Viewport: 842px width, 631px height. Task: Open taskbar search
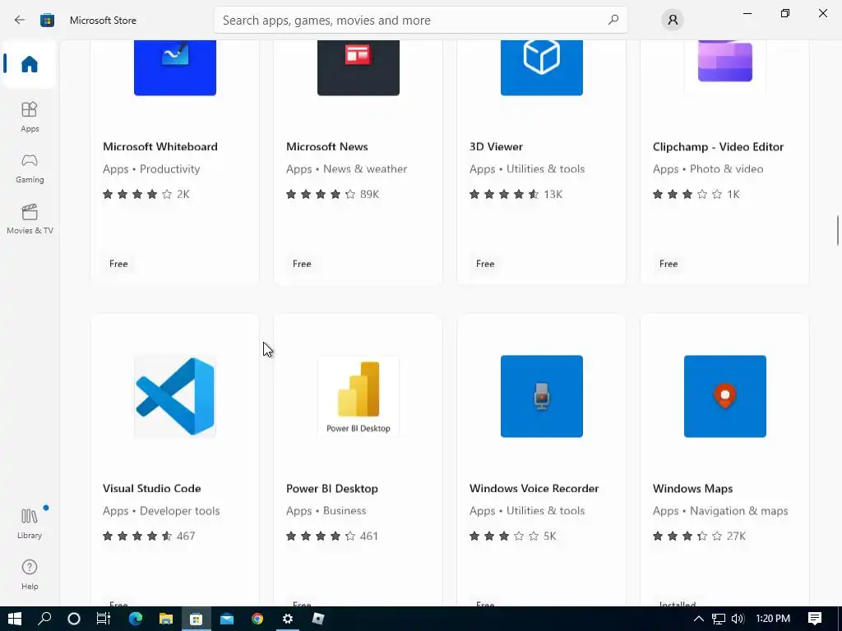coord(44,619)
